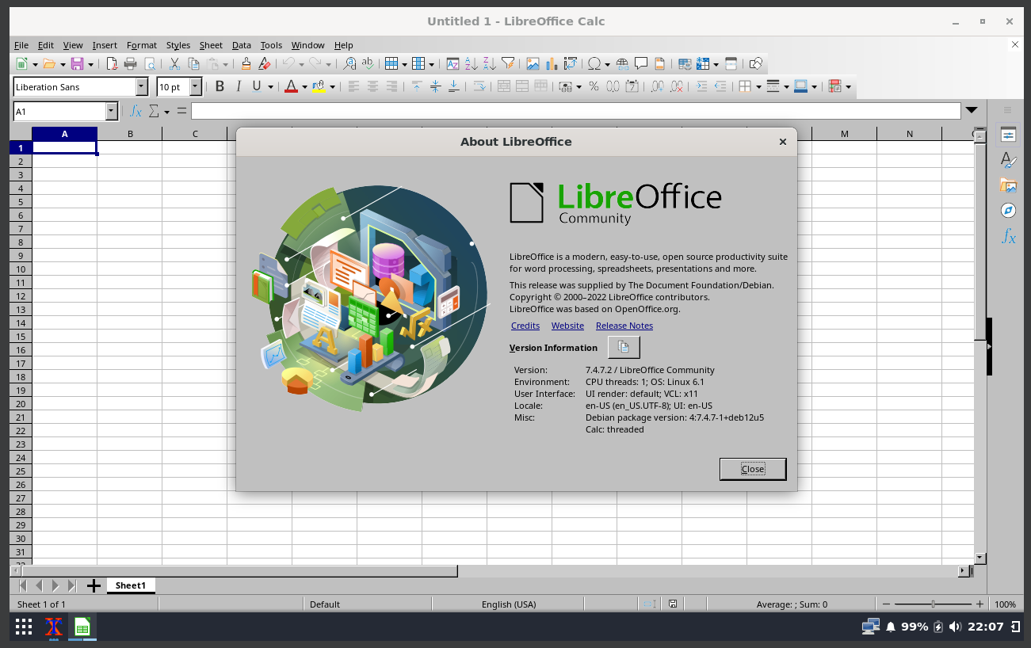Open the Insert Chart tool
Image resolution: width=1031 pixels, height=648 pixels.
(552, 63)
